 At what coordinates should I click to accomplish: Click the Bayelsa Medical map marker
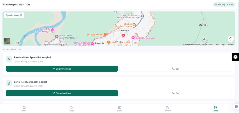click(63, 45)
